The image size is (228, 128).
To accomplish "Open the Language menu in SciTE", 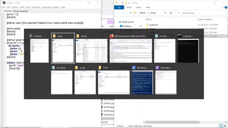I will click(46, 7).
